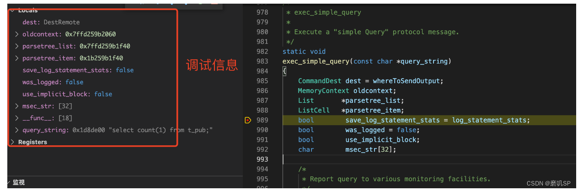Viewport: 578px width, 191px height.
Task: Expand the msec_str array
Action: click(x=17, y=106)
